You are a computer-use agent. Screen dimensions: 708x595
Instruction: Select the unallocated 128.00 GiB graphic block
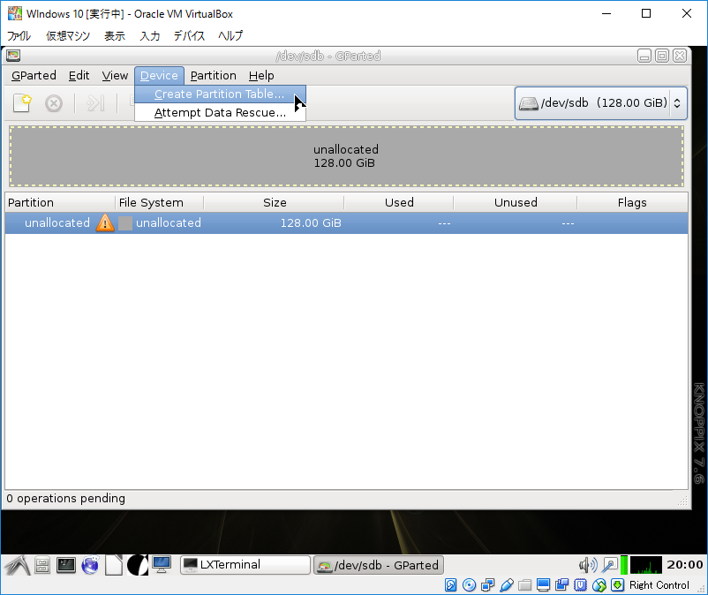(346, 156)
